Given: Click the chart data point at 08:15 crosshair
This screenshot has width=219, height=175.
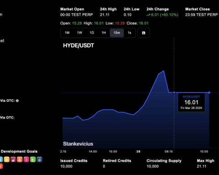Looking at the screenshot, I should pyautogui.click(x=174, y=93).
